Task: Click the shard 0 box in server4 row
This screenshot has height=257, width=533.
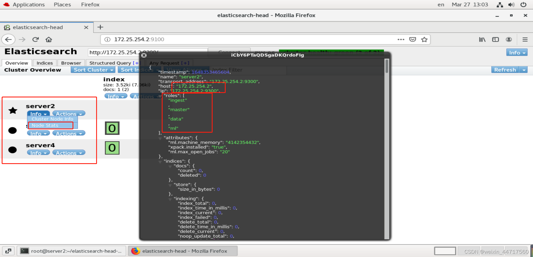Action: 112,148
